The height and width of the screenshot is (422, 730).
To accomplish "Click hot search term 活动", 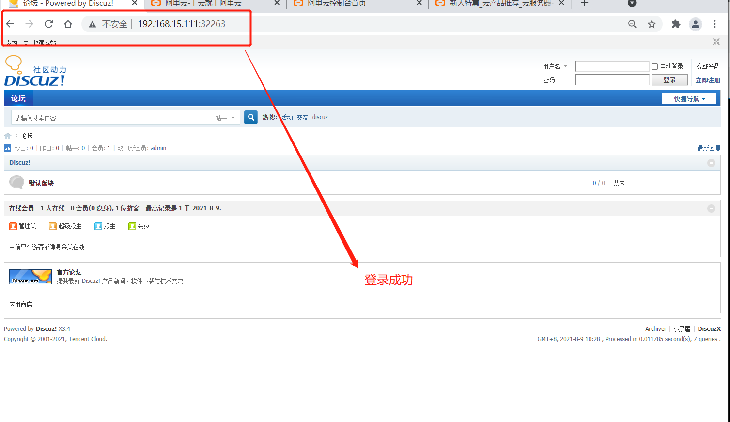I will [x=287, y=117].
